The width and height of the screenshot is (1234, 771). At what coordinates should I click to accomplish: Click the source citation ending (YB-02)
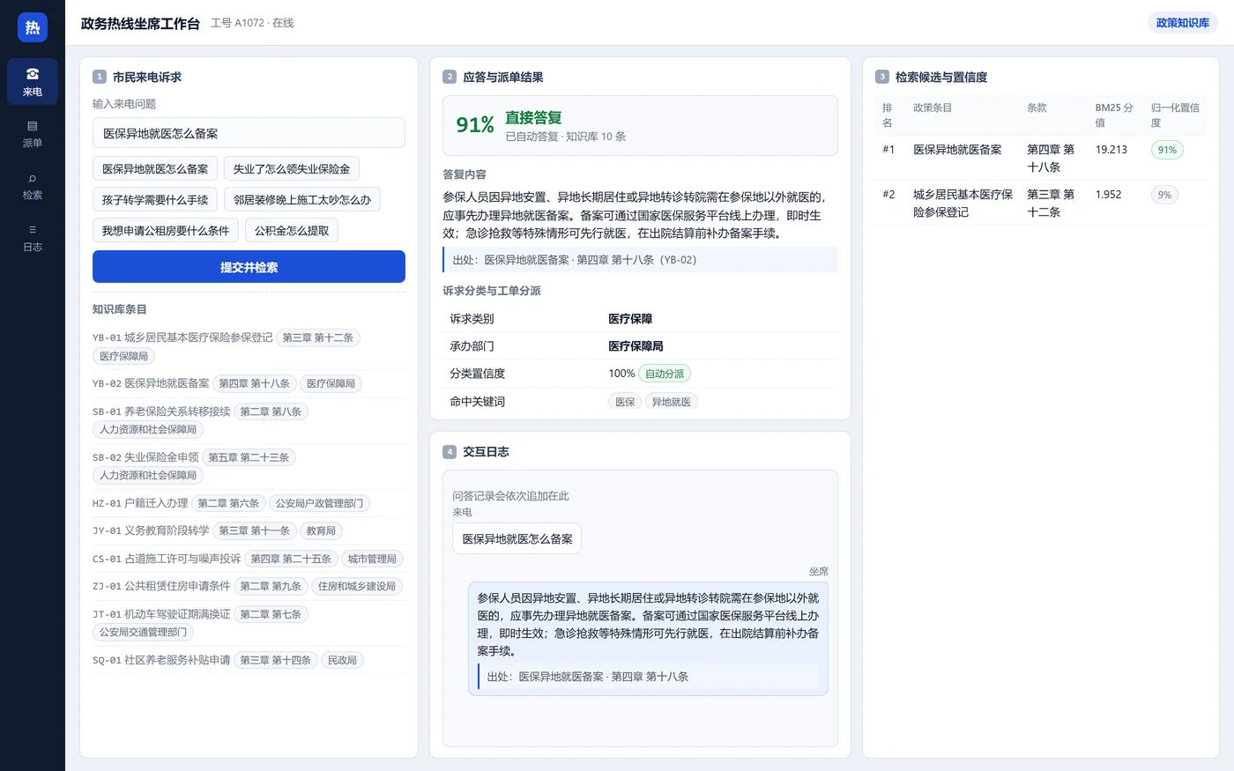[x=640, y=260]
